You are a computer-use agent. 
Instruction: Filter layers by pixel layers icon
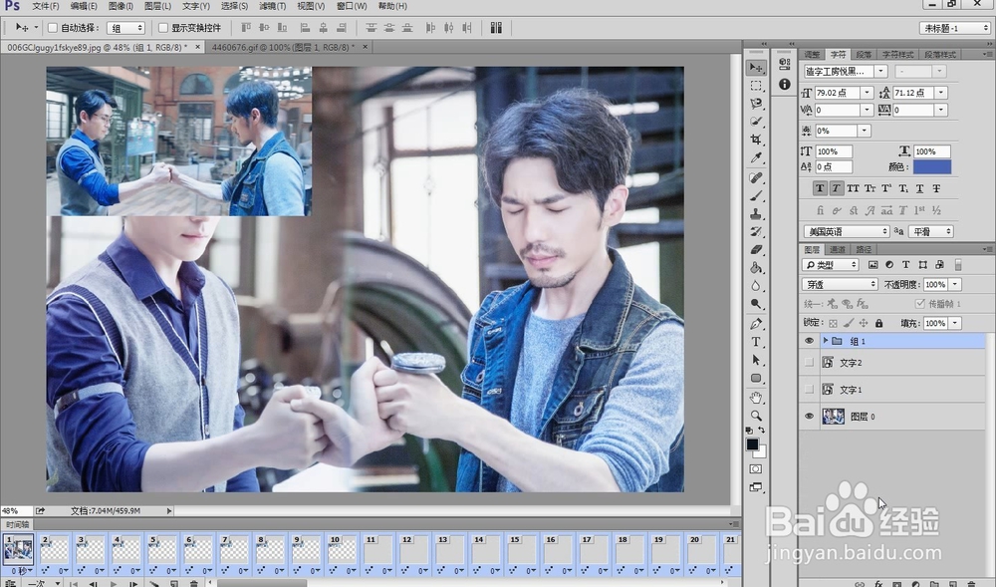pyautogui.click(x=872, y=265)
